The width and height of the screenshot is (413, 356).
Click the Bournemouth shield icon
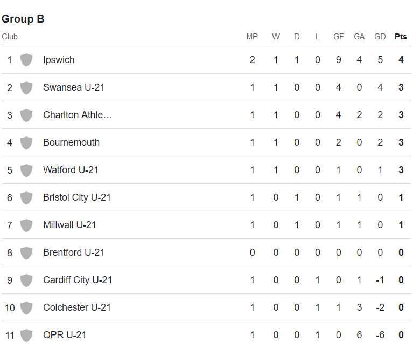[x=26, y=142]
